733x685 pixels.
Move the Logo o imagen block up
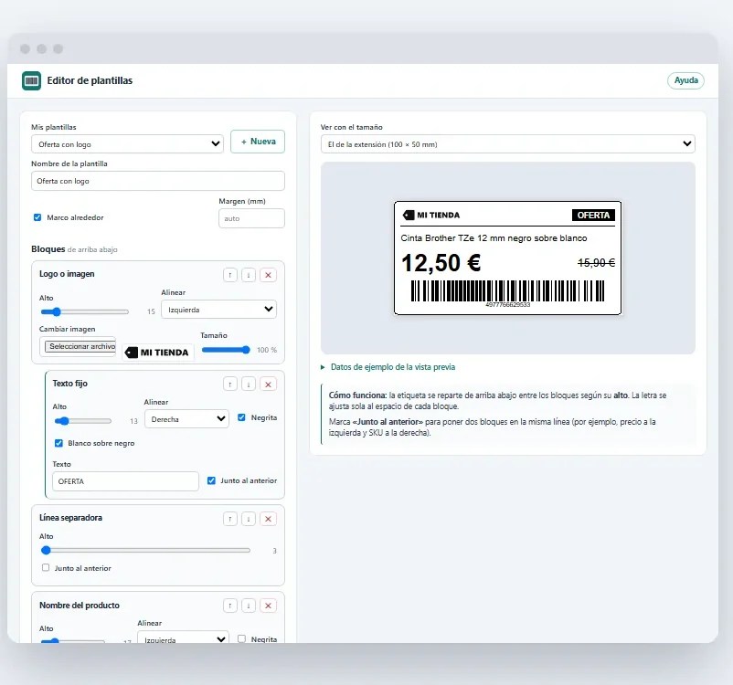pos(230,275)
